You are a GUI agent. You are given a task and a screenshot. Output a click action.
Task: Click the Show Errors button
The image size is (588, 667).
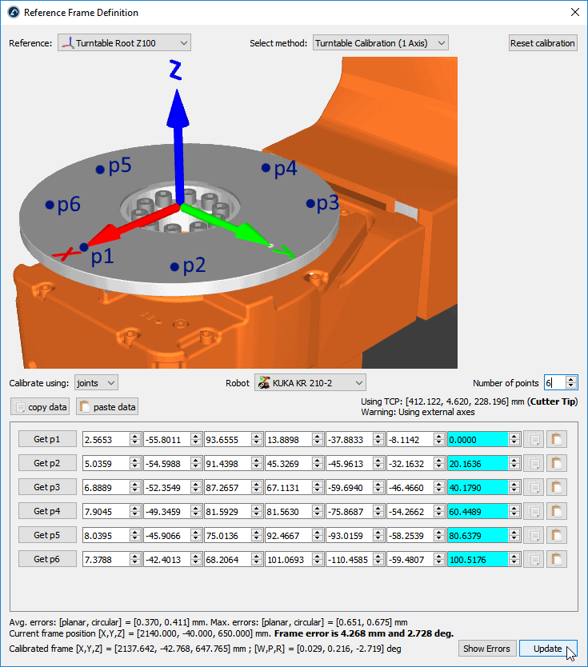[486, 649]
